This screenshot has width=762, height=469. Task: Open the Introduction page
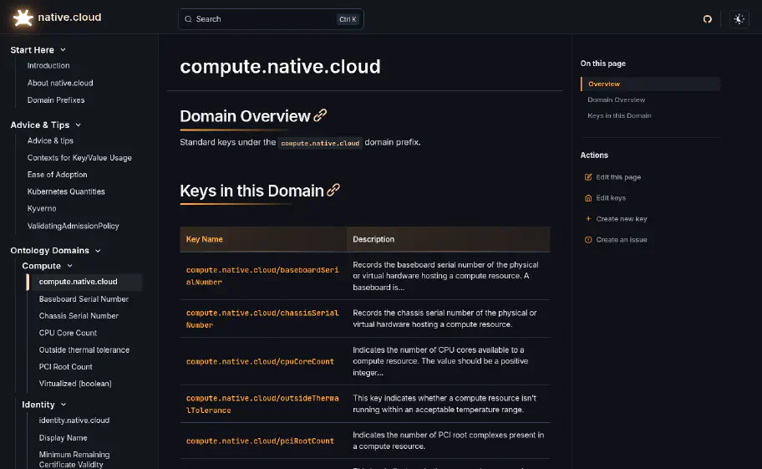tap(48, 65)
